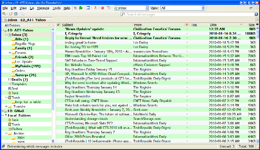The width and height of the screenshot is (260, 150).
Task: Toggle junk status on "I, Cringely" message
Action: point(187,33)
